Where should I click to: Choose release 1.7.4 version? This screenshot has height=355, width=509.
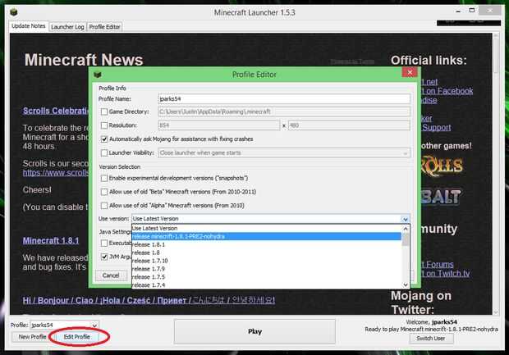pos(267,285)
